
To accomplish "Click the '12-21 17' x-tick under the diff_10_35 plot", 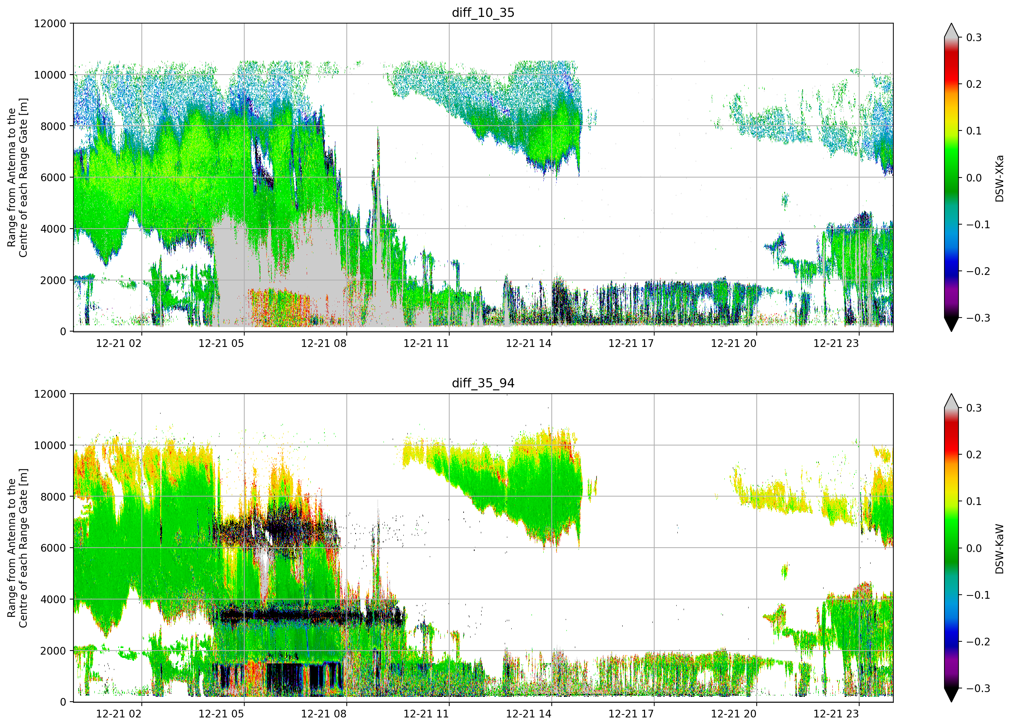I will pyautogui.click(x=631, y=343).
